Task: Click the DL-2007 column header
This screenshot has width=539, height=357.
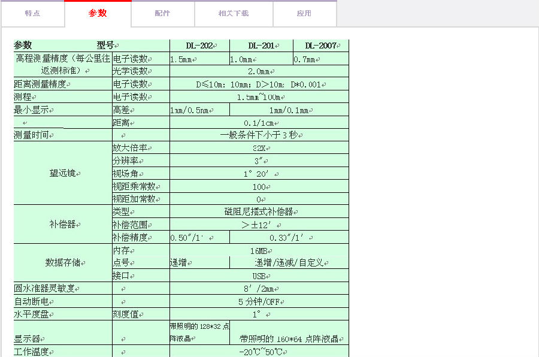Action: [320, 46]
